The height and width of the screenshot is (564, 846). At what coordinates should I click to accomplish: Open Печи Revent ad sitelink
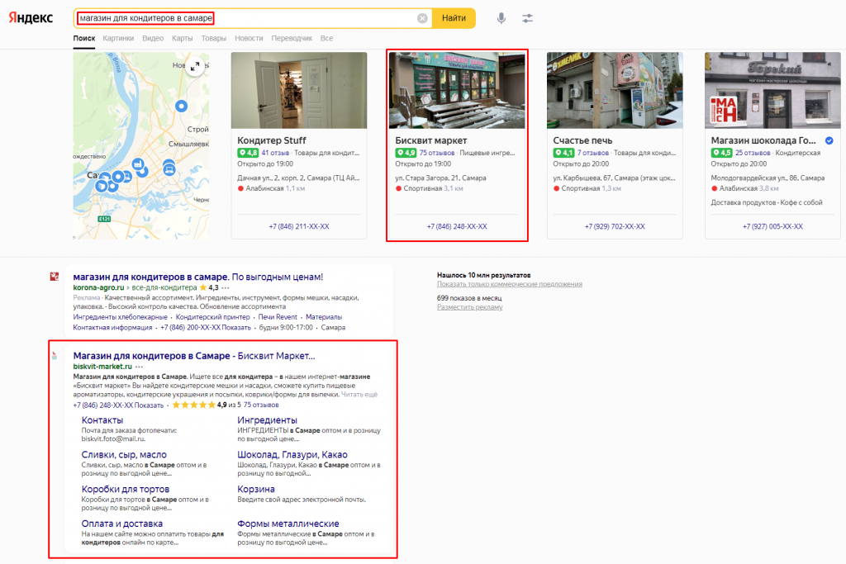point(278,317)
